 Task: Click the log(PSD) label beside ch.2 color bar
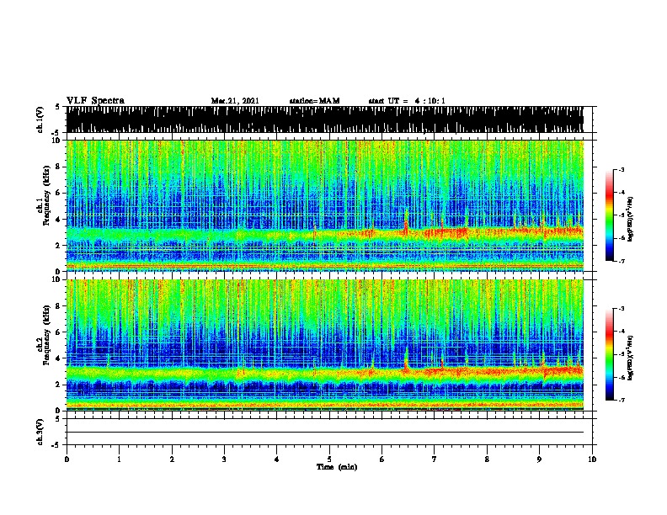(x=631, y=358)
